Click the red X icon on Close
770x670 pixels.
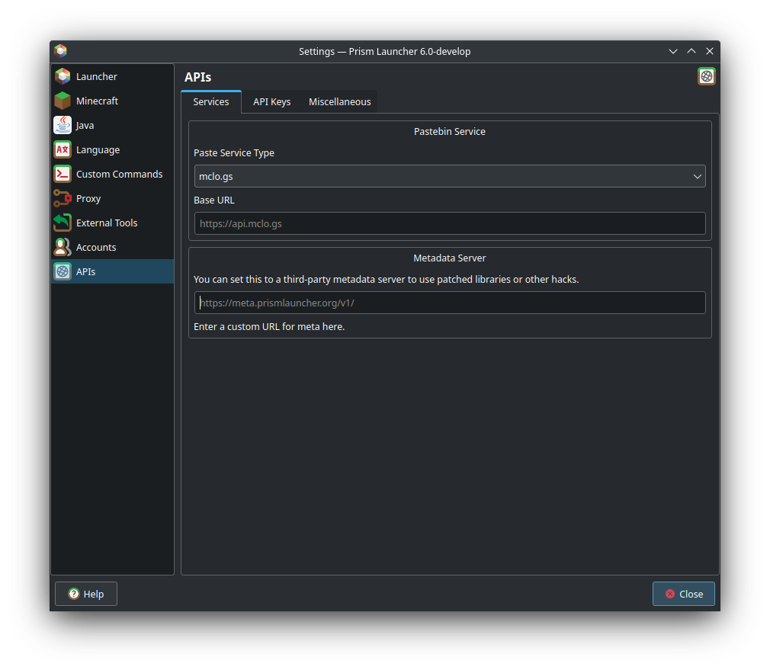[670, 594]
